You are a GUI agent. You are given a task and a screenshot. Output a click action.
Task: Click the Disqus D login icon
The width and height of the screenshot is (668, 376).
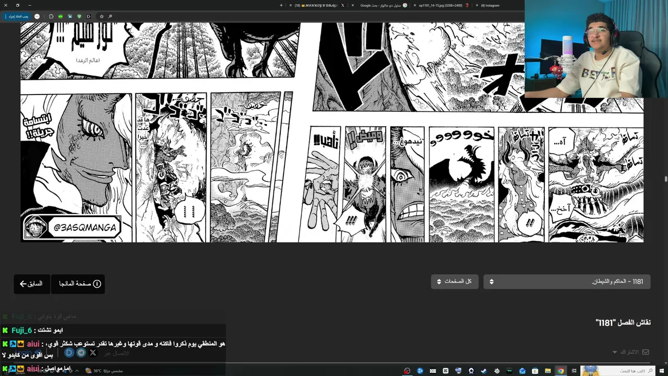tap(69, 352)
